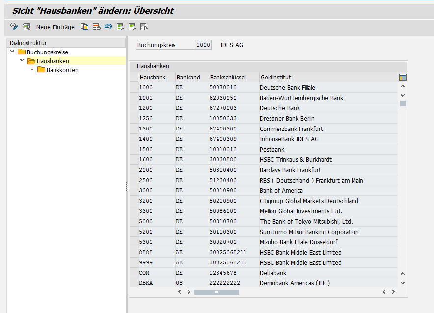Click the horizontal scrollbar thumb below table
Image resolution: width=434 pixels, height=313 pixels.
tap(216, 292)
